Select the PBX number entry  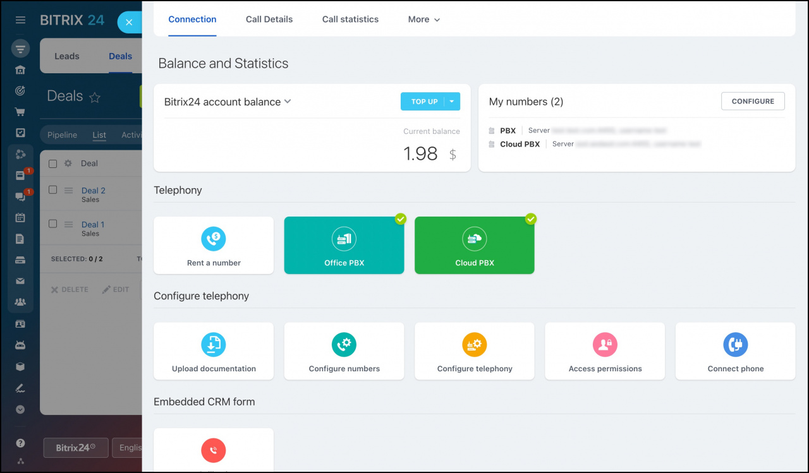[508, 131]
